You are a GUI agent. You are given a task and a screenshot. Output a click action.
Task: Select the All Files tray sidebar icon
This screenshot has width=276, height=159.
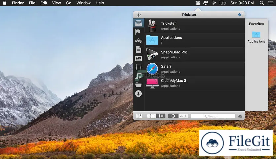[138, 23]
